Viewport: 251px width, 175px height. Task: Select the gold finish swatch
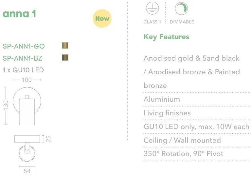pyautogui.click(x=65, y=46)
